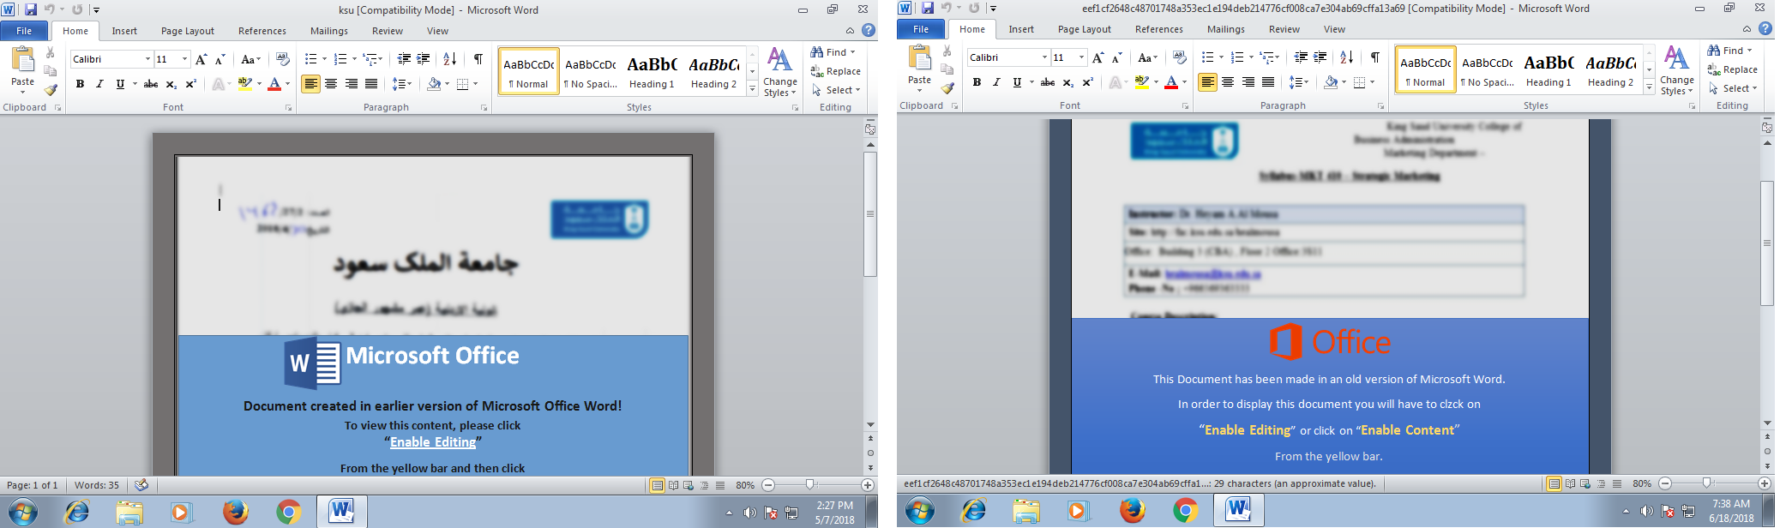The height and width of the screenshot is (528, 1780).
Task: Toggle Justify alignment in right Word window
Action: coord(1268,82)
